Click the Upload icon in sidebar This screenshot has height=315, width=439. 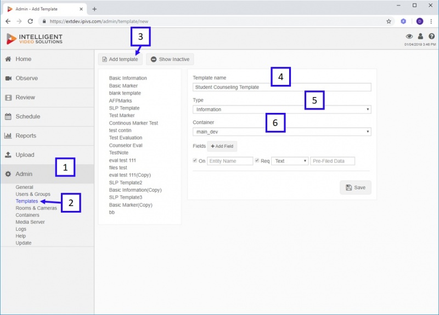click(8, 154)
